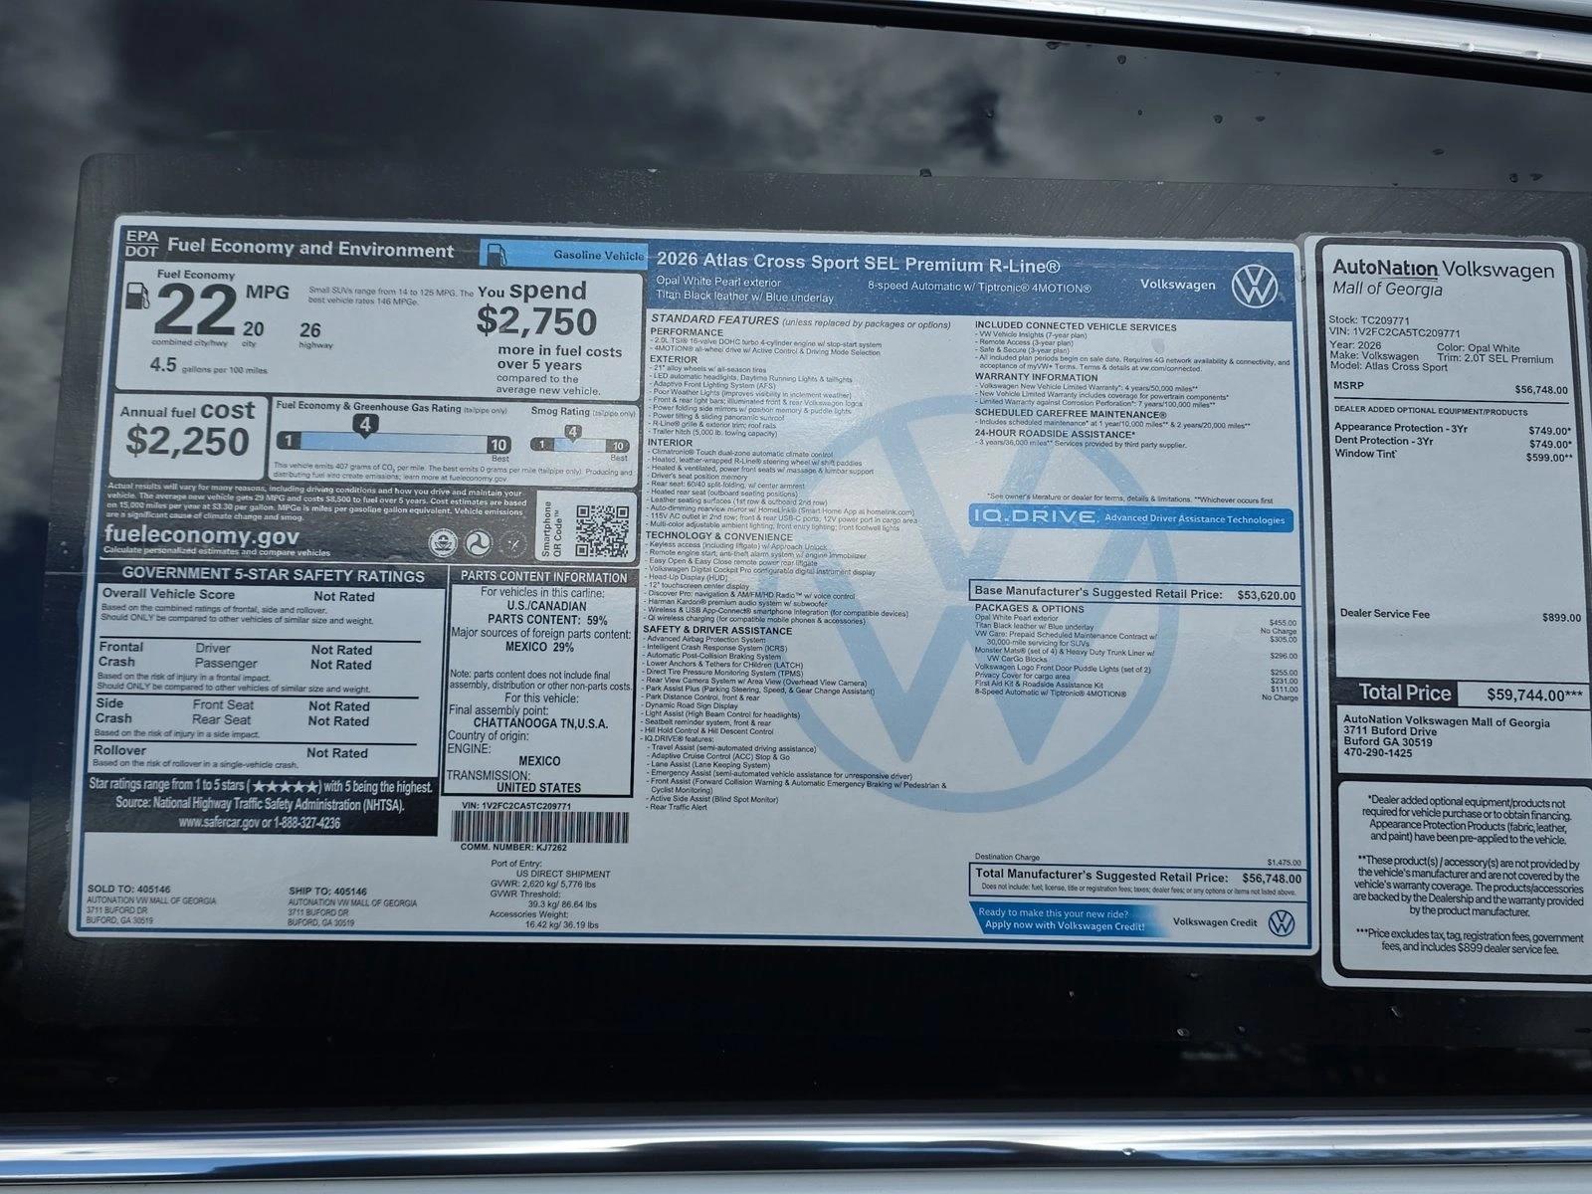1592x1194 pixels.
Task: Click the Overall Vehicle Score Not Rated row
Action: 239,595
